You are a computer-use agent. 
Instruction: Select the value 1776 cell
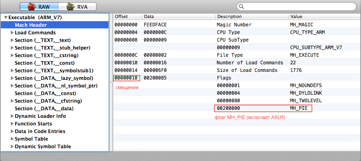[296, 70]
